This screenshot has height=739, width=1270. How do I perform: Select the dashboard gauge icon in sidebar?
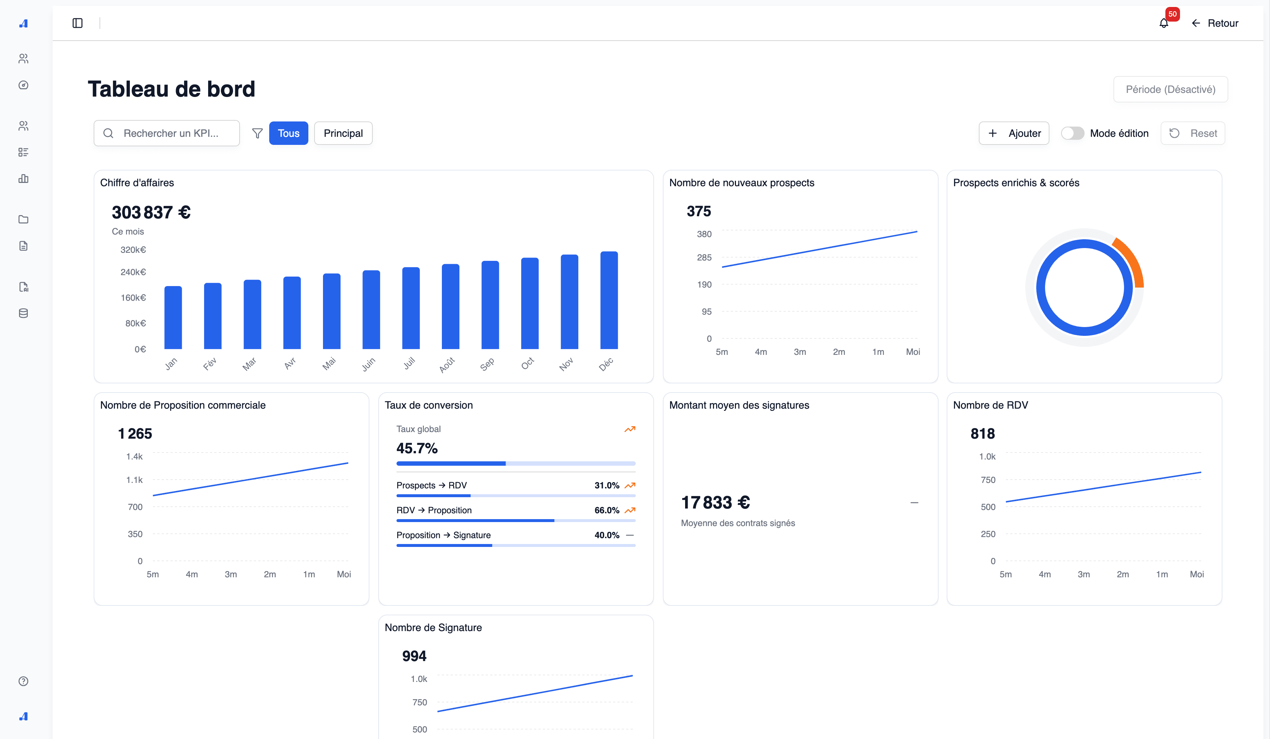[24, 85]
